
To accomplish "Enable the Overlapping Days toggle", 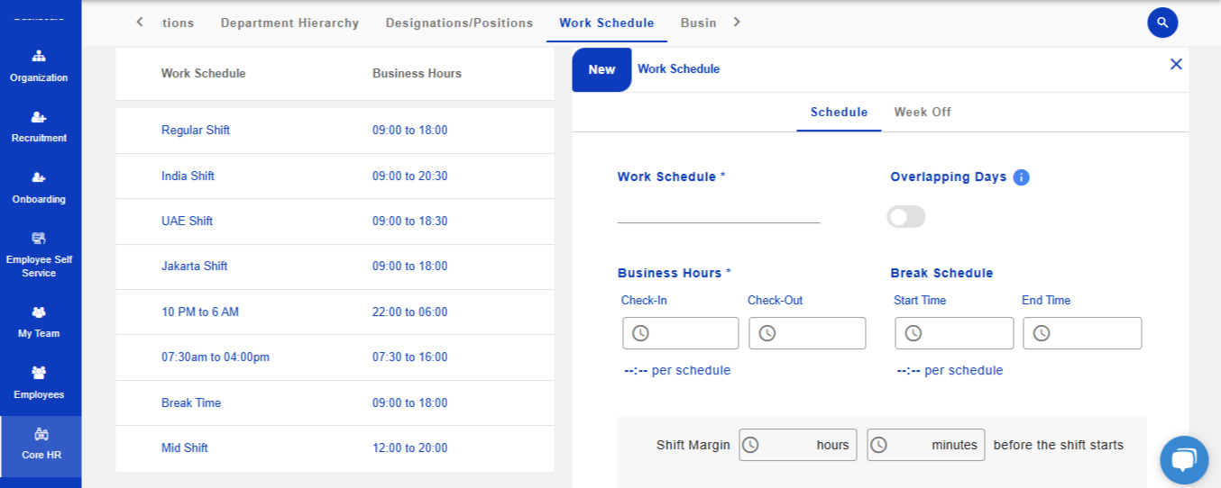I will [x=906, y=217].
